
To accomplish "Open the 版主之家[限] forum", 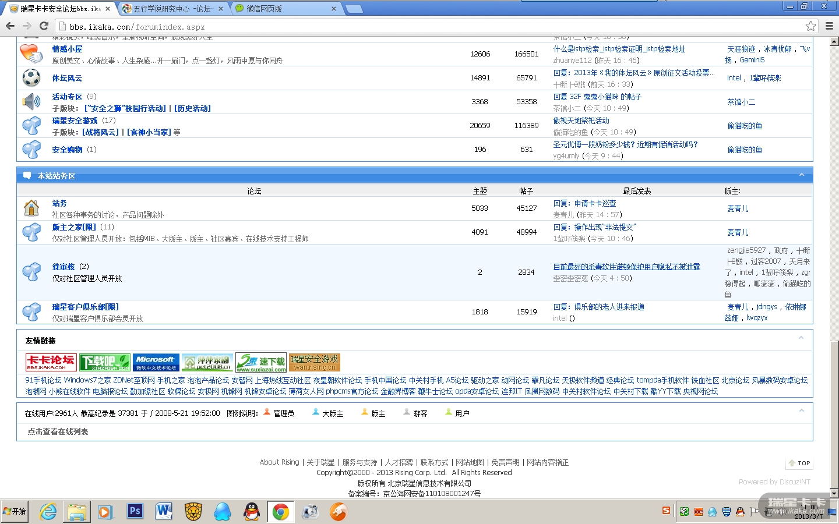I will point(74,227).
